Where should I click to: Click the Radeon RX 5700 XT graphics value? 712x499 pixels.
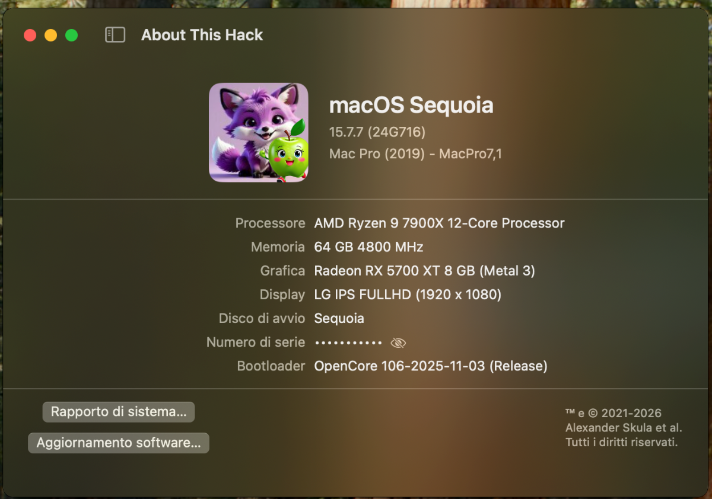tap(424, 271)
